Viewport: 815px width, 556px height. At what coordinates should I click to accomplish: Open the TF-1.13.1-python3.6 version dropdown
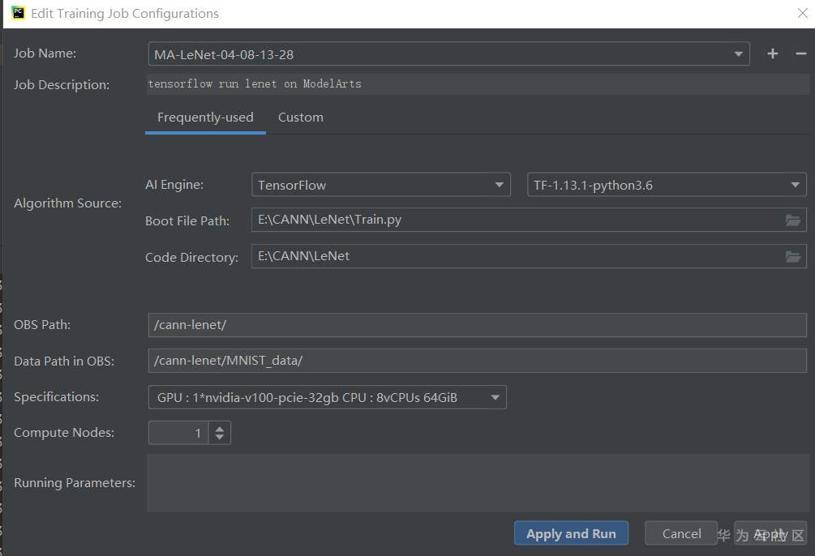(795, 185)
